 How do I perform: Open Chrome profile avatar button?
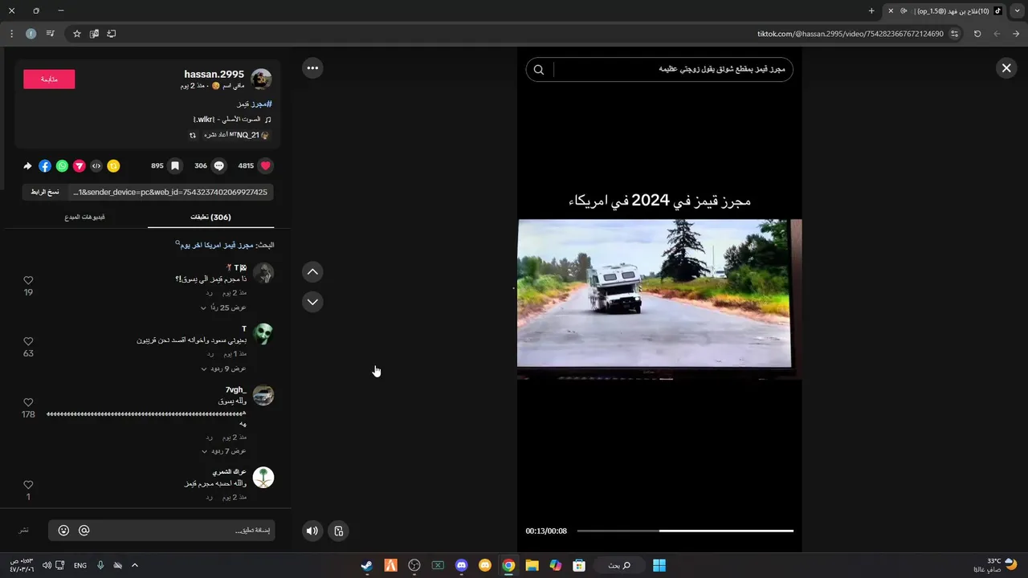pos(31,34)
